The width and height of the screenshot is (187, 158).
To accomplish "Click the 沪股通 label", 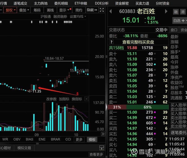I will pos(46,16).
